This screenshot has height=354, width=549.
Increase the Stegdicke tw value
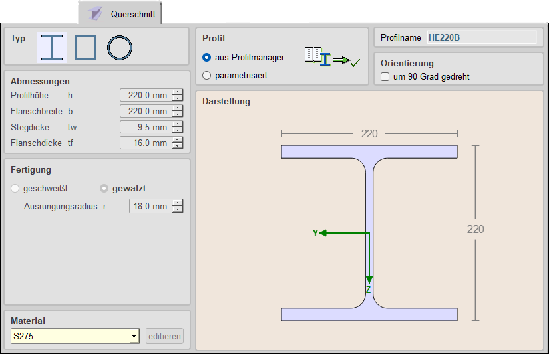(x=178, y=124)
